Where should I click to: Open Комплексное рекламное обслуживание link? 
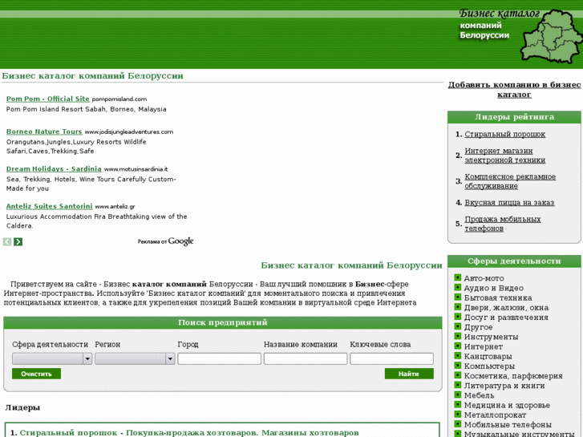[x=510, y=181]
